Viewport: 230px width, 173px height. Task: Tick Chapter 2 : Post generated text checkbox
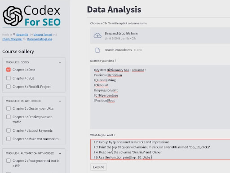pyautogui.click(x=9, y=161)
